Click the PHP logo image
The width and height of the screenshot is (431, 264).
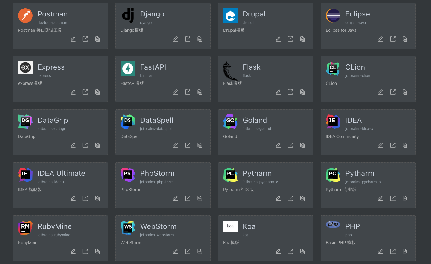click(333, 224)
